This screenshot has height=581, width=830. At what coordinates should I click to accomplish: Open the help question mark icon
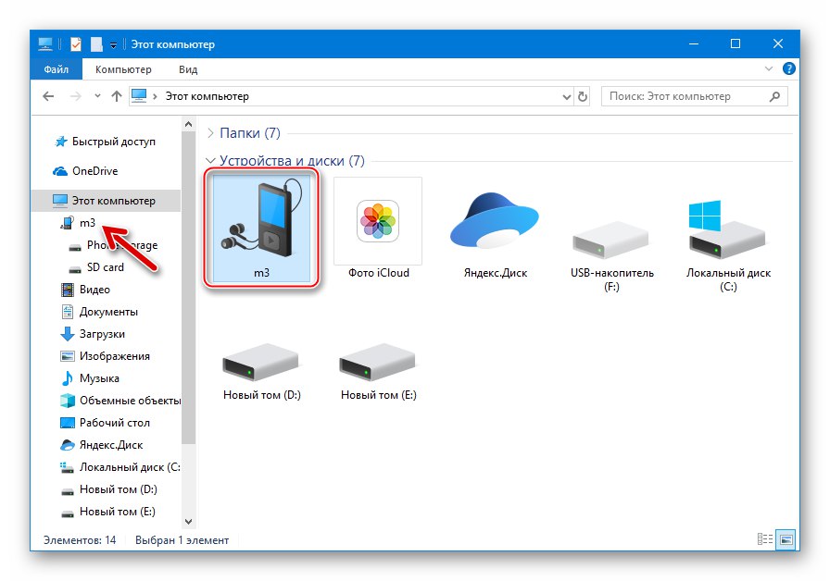tap(788, 68)
